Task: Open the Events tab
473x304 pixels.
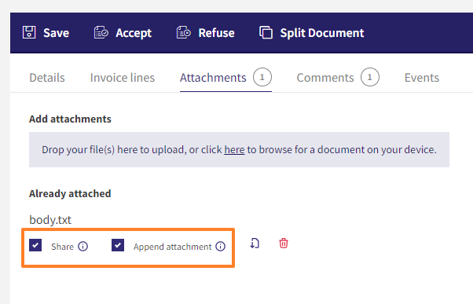Action: pyautogui.click(x=422, y=78)
